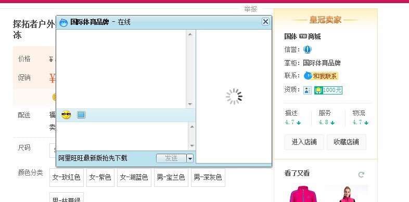The image size is (409, 202).
Task: Select color option 男-深灰色
Action: (x=208, y=178)
